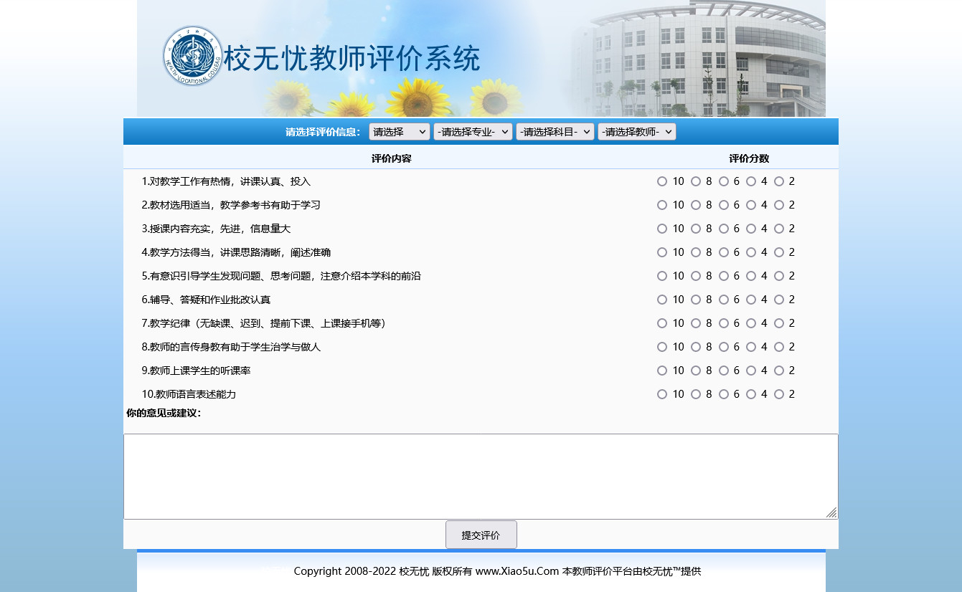Click the school emblem logo in the banner
This screenshot has width=962, height=592.
pyautogui.click(x=193, y=56)
